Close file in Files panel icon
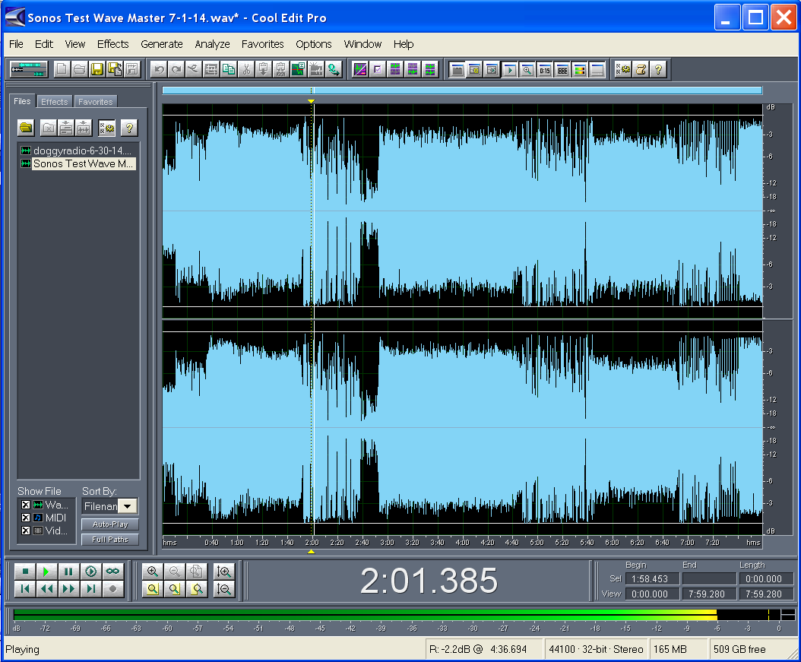This screenshot has height=662, width=801. point(49,128)
